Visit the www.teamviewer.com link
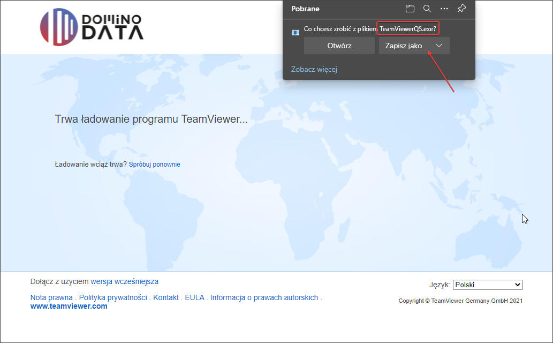 pos(69,307)
